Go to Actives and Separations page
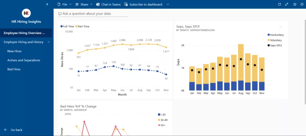 coord(24,60)
